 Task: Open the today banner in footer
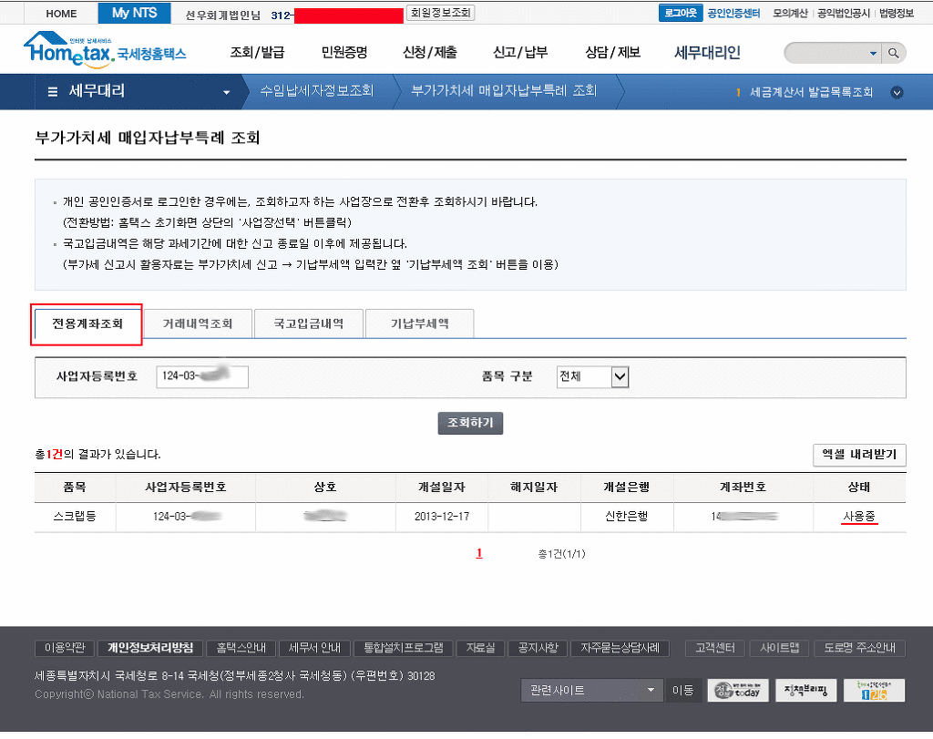(x=738, y=691)
